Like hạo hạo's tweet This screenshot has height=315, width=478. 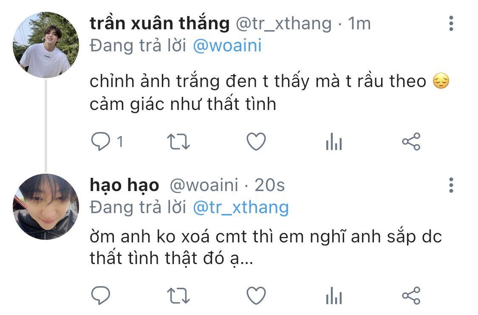click(x=256, y=295)
